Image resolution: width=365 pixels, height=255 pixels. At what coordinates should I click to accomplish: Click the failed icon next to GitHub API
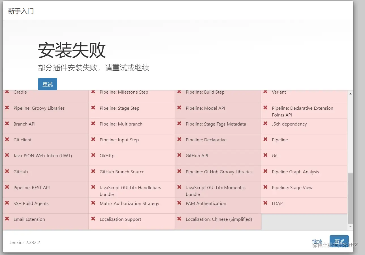click(x=179, y=155)
